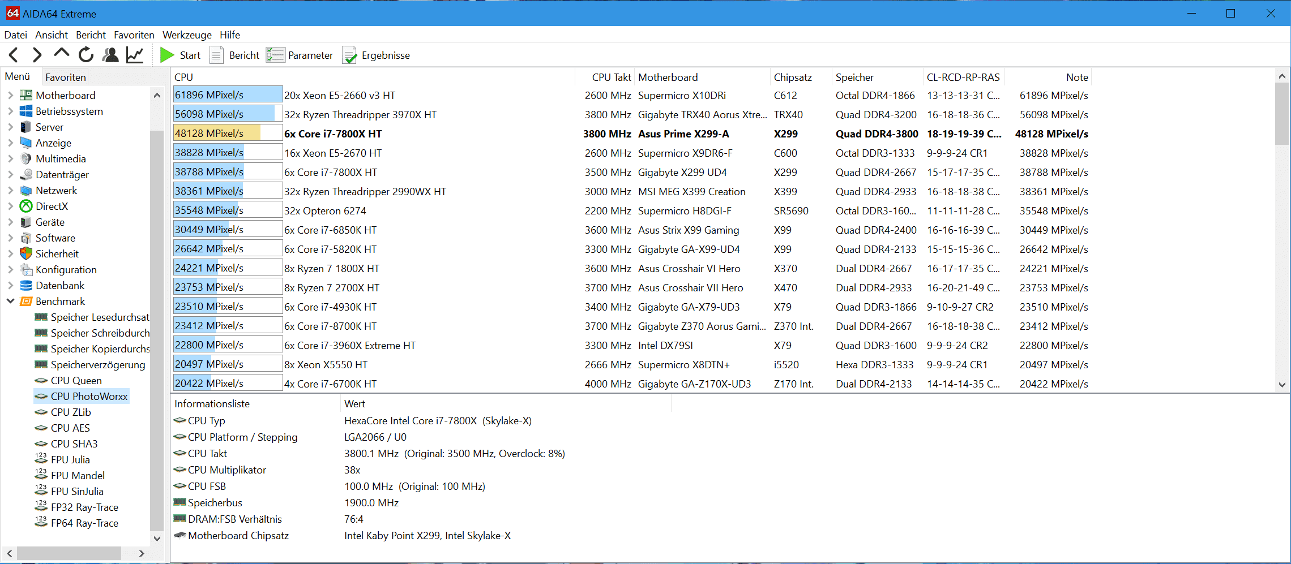
Task: Sort by the Note column header
Action: point(1048,77)
